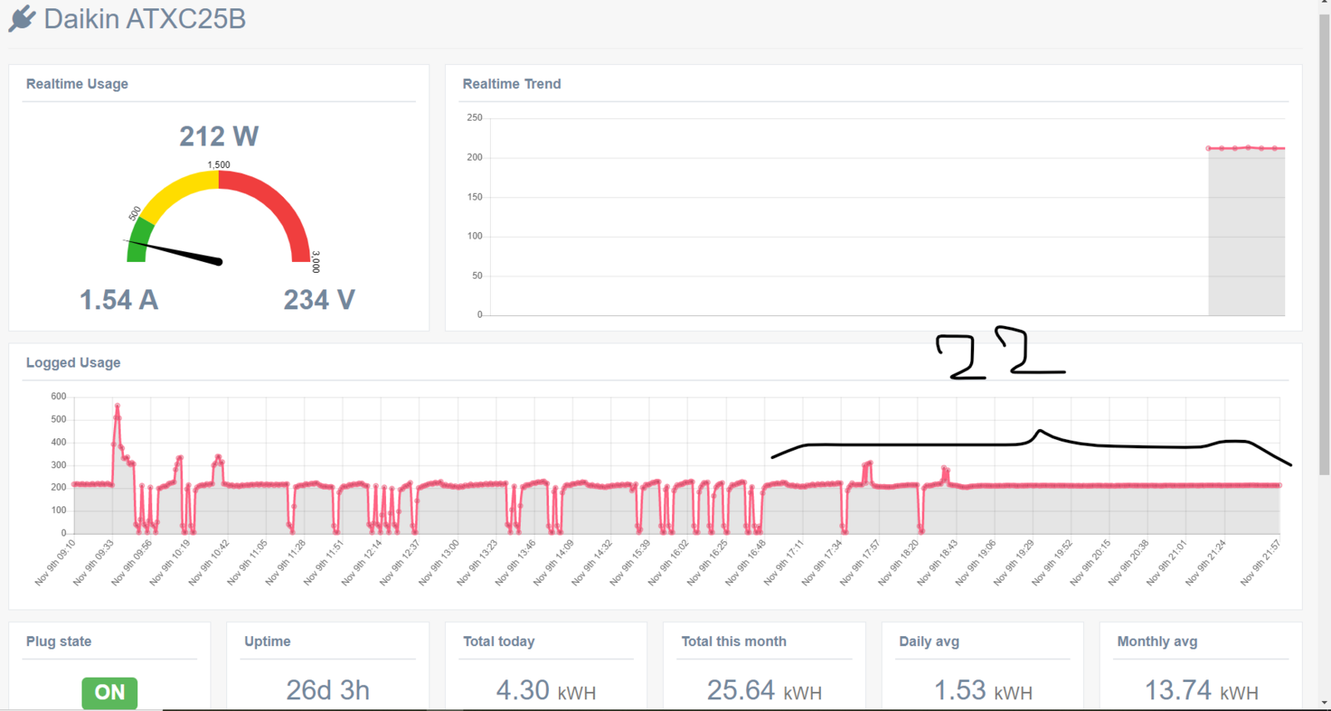Click the peak near 550 in Logged Usage
Image resolution: width=1331 pixels, height=711 pixels.
pos(117,407)
